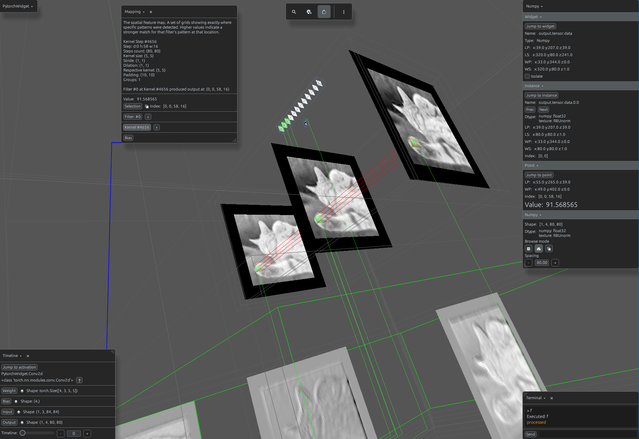Click Jump to instance button
The image size is (639, 439).
point(542,95)
